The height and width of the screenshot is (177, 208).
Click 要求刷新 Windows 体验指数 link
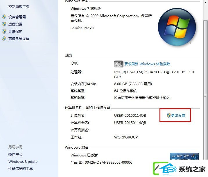(x=147, y=64)
